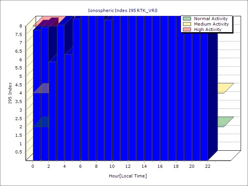The width and height of the screenshot is (248, 186).
Task: Click the yellow Medium Activity legend swatch
Action: [187, 24]
